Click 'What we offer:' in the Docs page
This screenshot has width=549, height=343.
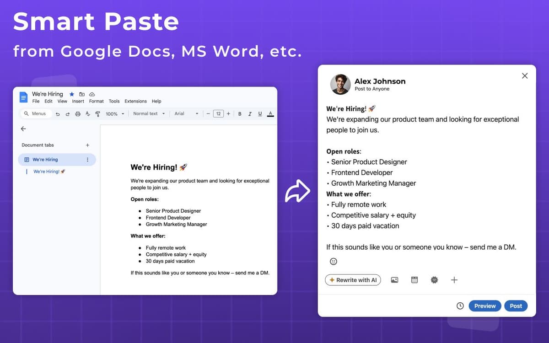148,236
